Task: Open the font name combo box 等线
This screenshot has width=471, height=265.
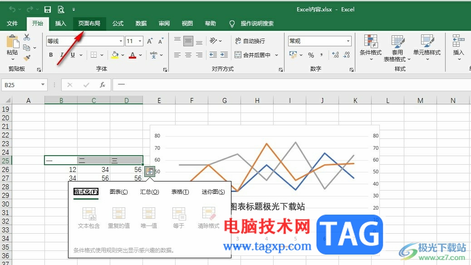Action: click(85, 41)
